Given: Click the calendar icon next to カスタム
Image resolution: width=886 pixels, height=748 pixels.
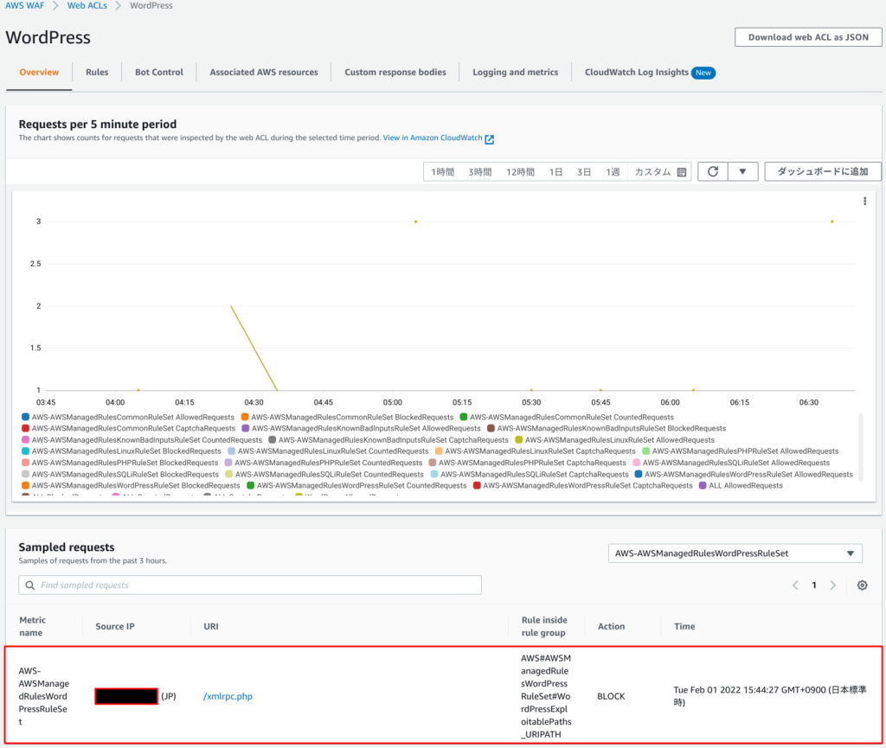Looking at the screenshot, I should pyautogui.click(x=682, y=172).
